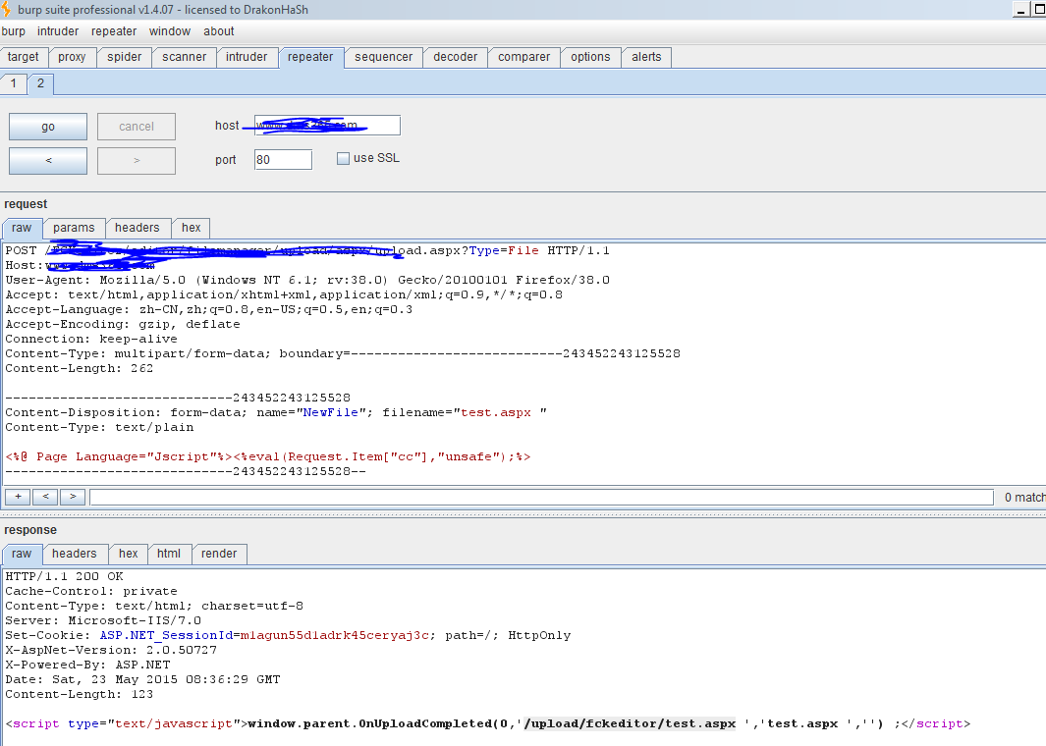The width and height of the screenshot is (1046, 746).
Task: Open the repeater menu in menu bar
Action: tap(114, 31)
